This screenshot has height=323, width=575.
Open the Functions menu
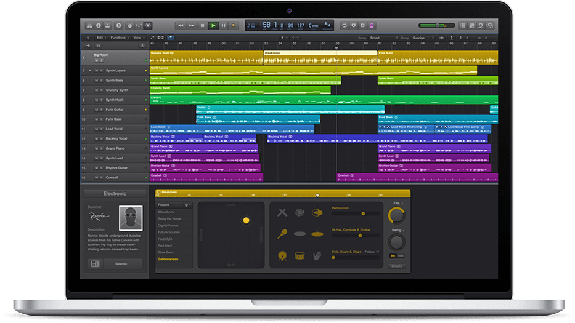[x=120, y=38]
